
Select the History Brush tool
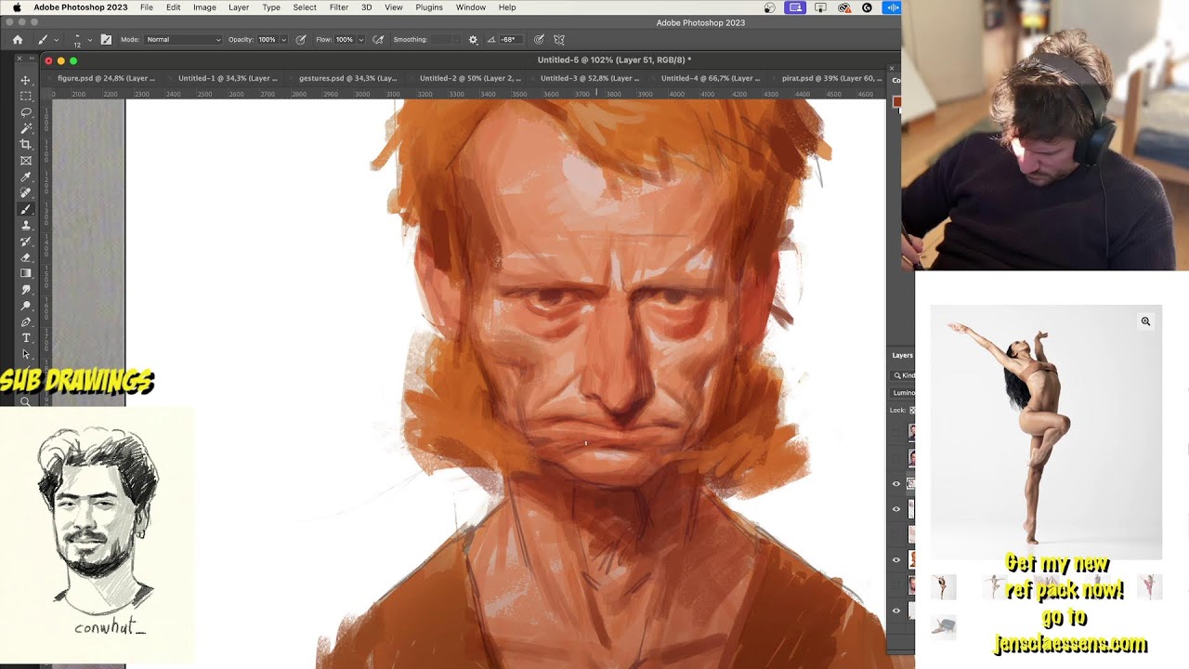coord(26,241)
